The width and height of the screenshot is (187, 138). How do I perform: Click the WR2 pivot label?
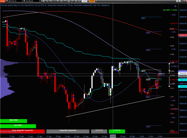pos(148,33)
